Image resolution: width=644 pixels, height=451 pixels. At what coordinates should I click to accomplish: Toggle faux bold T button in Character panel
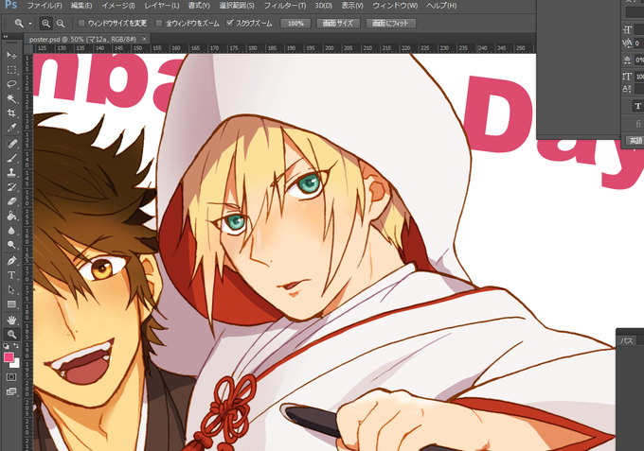point(637,106)
